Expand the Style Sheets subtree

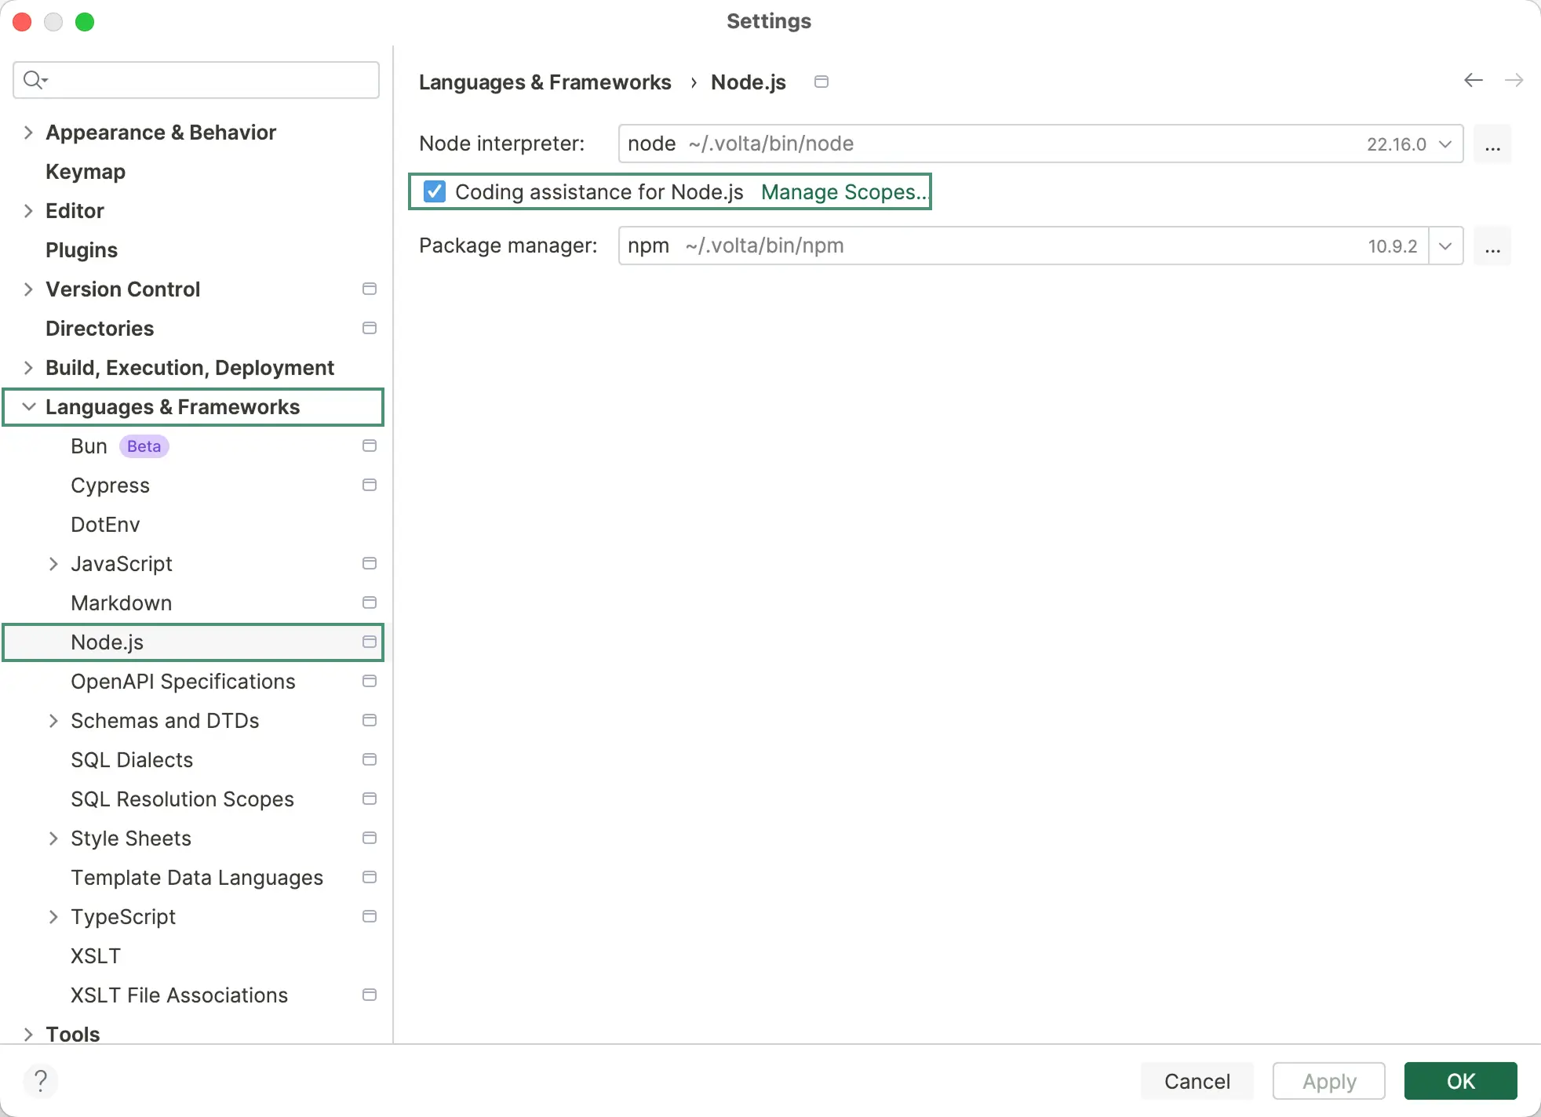point(53,839)
